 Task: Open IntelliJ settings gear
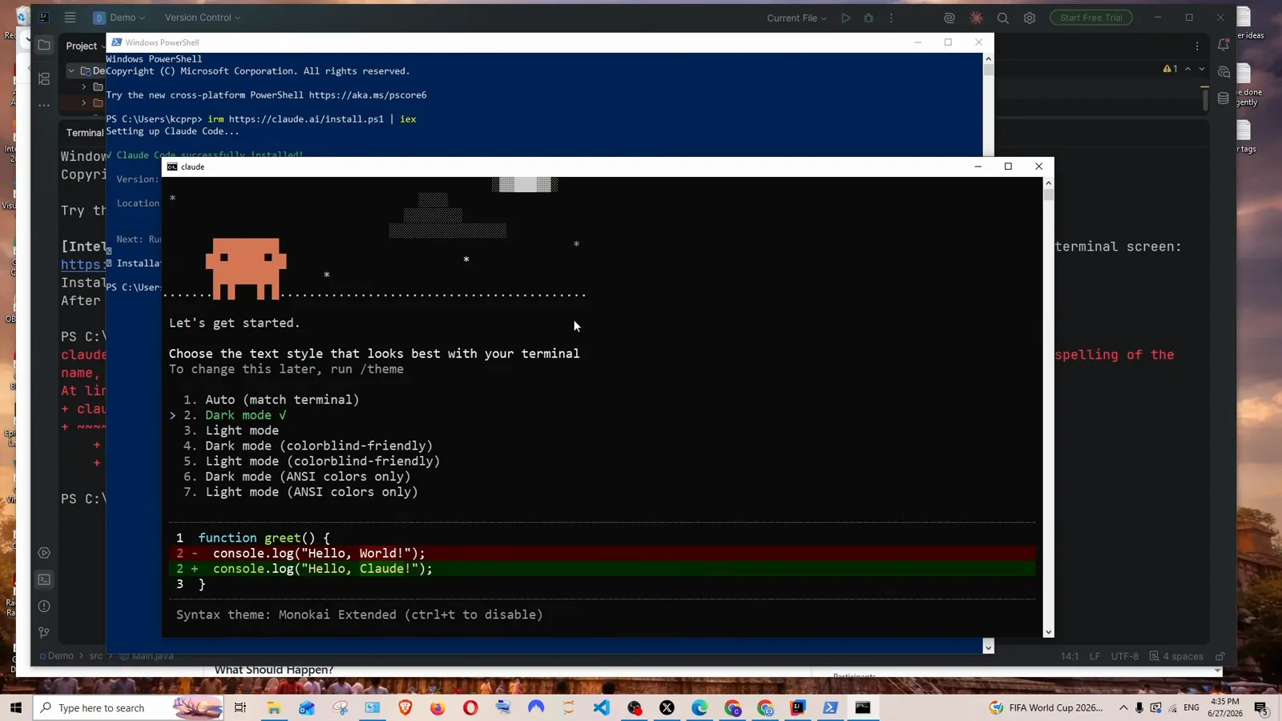pyautogui.click(x=1030, y=18)
